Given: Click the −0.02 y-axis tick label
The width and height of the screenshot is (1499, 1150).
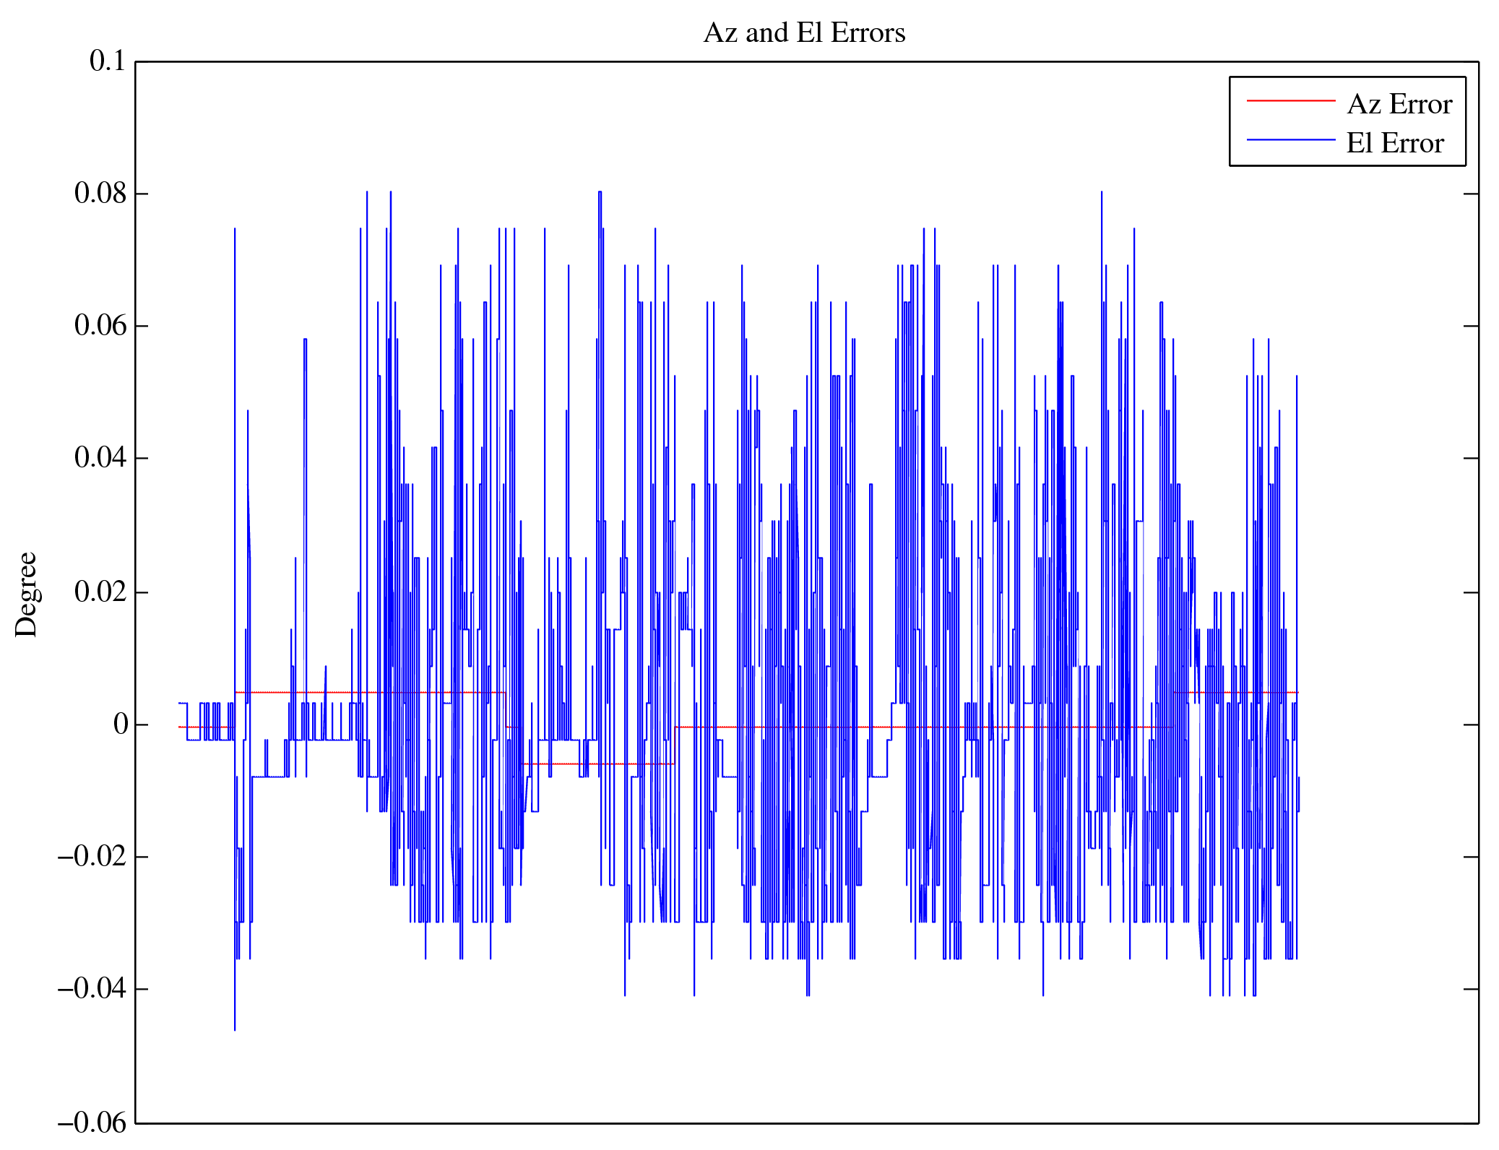Looking at the screenshot, I should tap(92, 857).
